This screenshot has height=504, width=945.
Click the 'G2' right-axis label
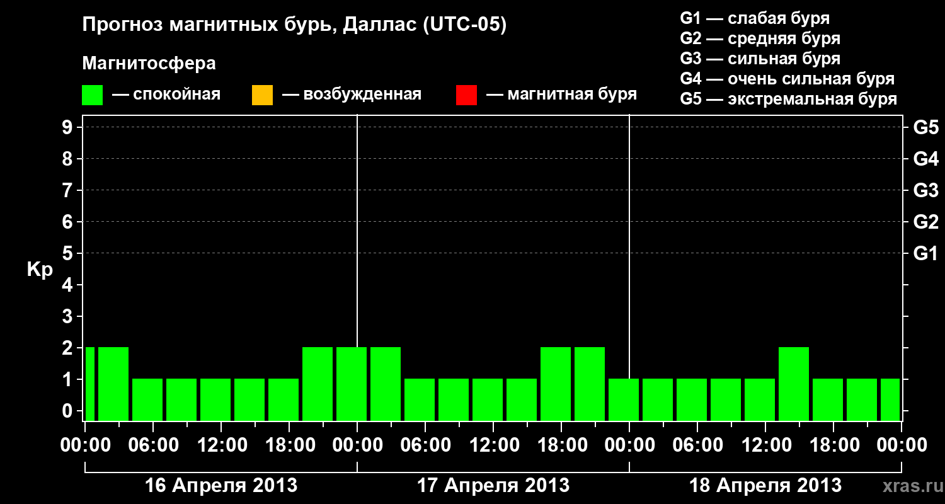pyautogui.click(x=926, y=222)
